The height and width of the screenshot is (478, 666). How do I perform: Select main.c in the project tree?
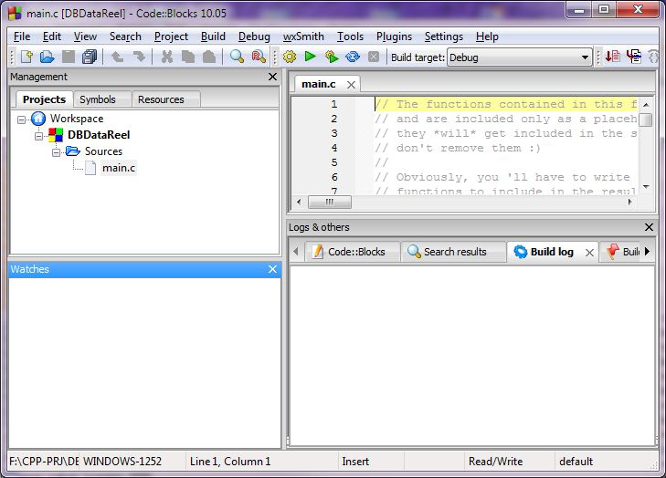[x=119, y=168]
